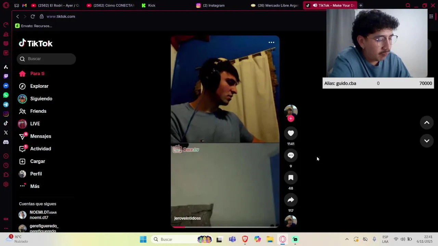Open the jeroveintidoss username link
438x246 pixels.
tap(188, 218)
